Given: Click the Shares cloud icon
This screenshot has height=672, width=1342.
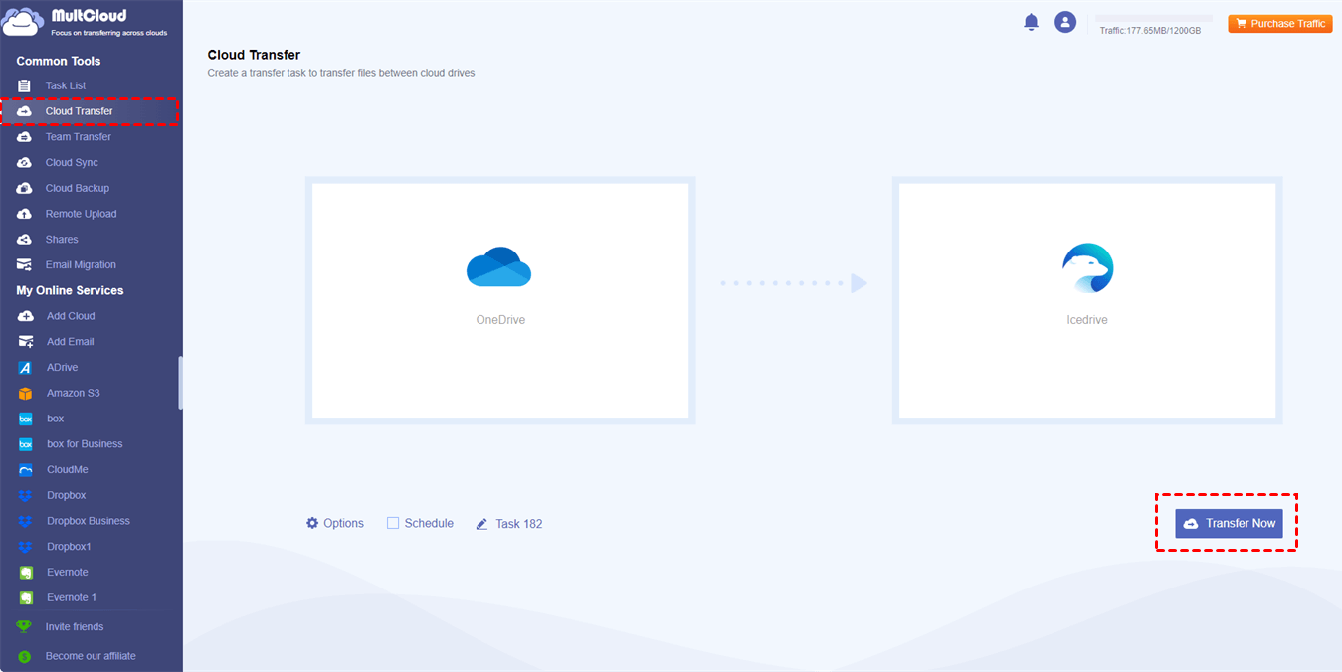Looking at the screenshot, I should tap(25, 240).
